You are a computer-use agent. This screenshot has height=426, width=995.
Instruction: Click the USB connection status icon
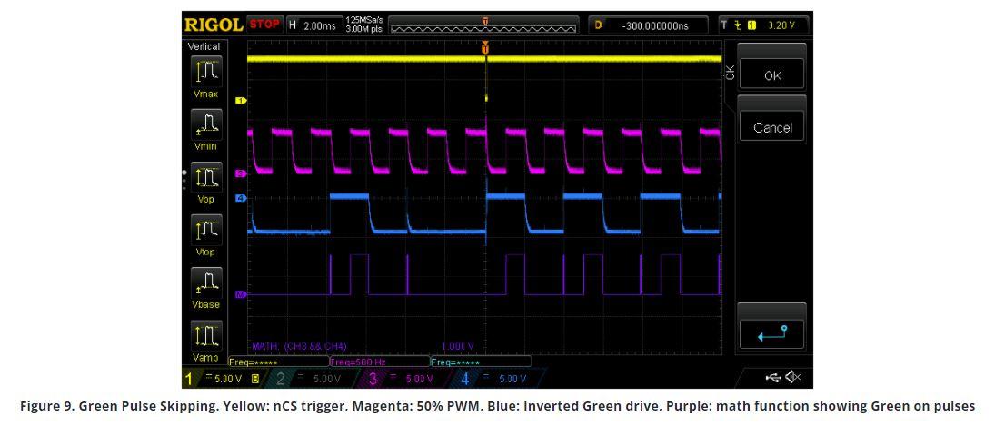[x=773, y=378]
